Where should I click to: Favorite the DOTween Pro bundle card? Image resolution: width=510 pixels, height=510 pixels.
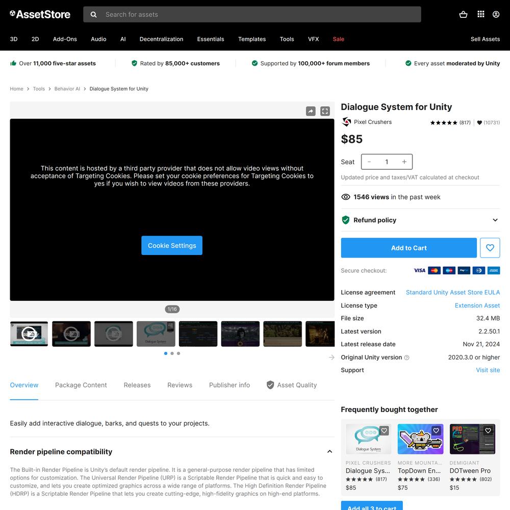click(488, 430)
